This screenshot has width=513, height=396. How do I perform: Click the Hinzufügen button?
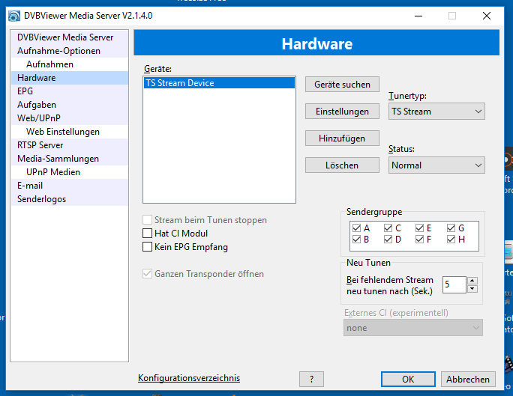click(342, 138)
